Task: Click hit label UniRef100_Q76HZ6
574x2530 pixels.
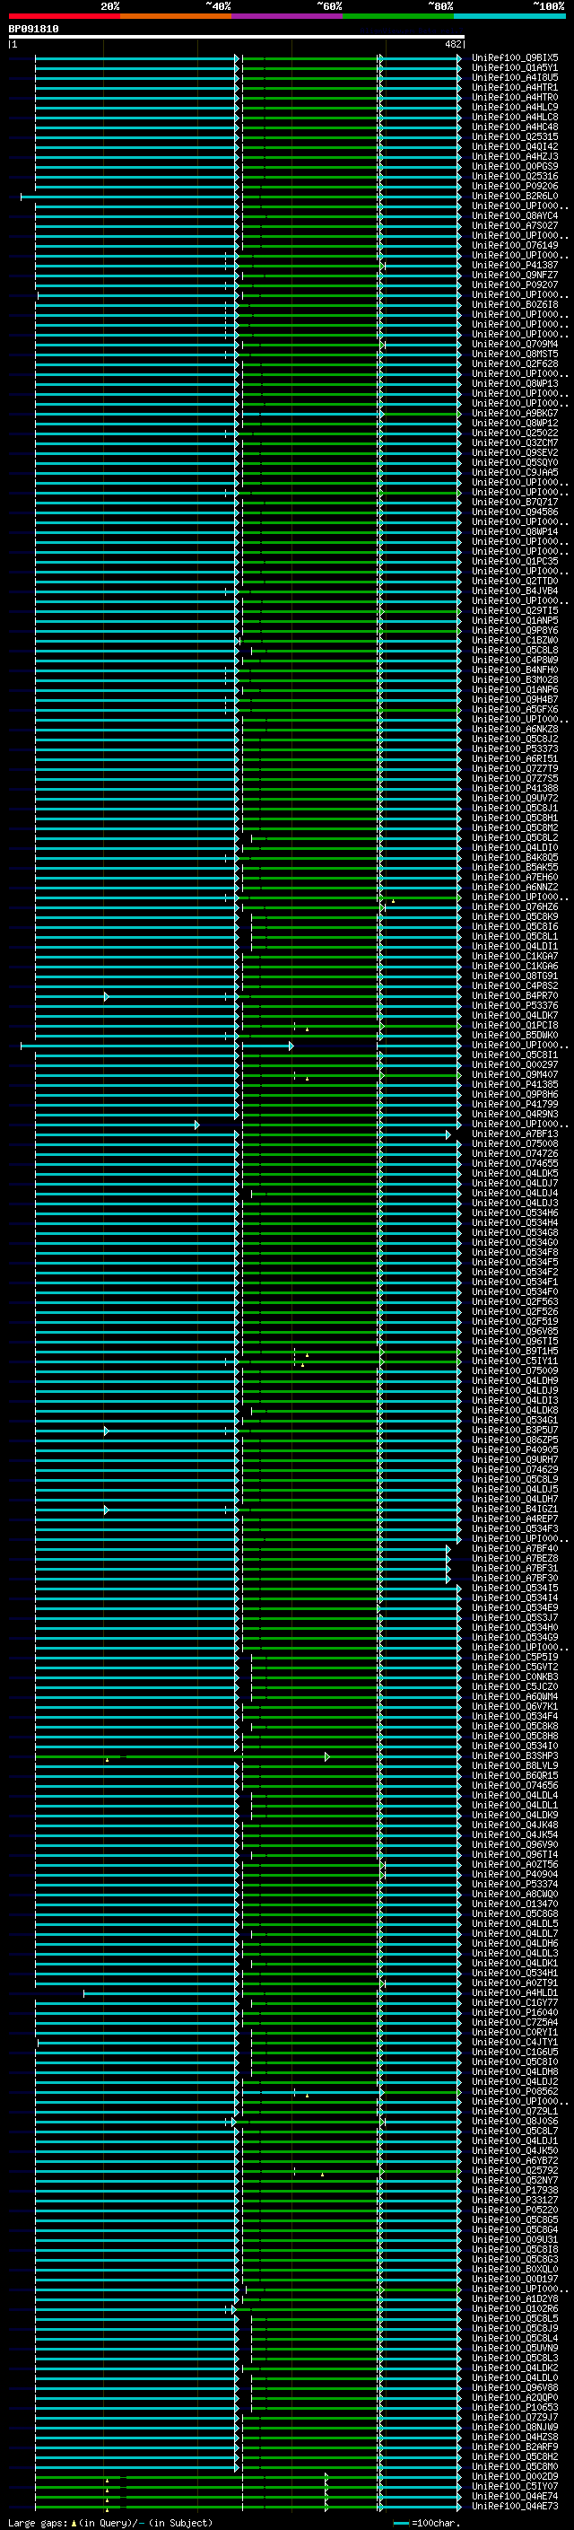Action: pos(515,906)
